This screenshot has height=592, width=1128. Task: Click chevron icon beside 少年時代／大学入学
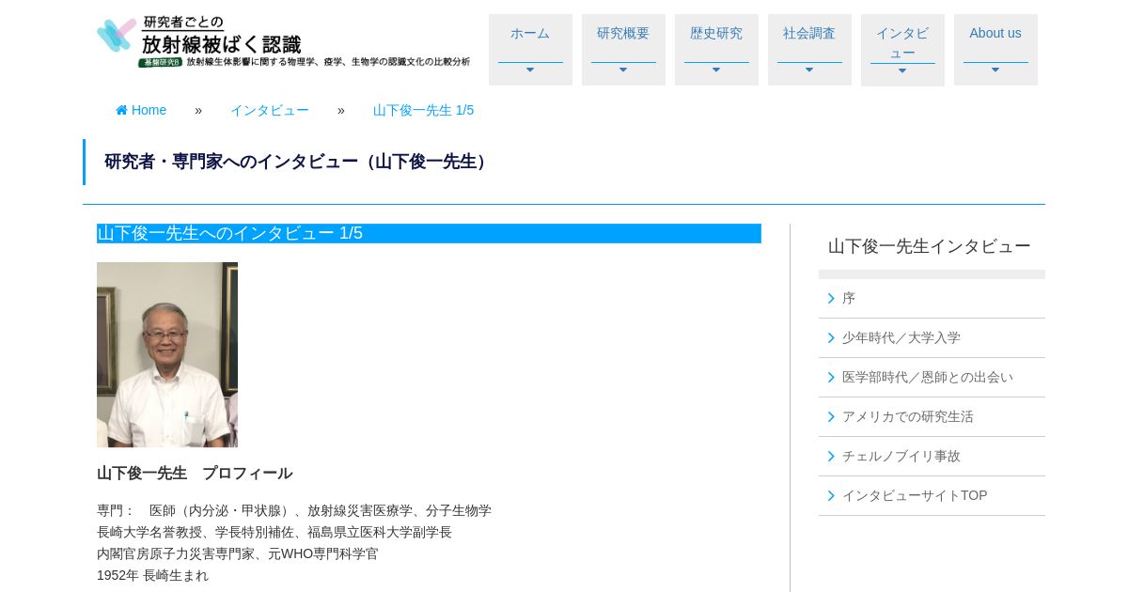point(831,337)
